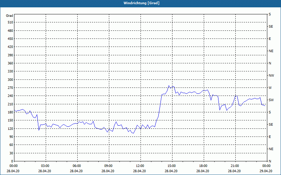The image size is (281, 175).
Task: Pick the 270 label on the y-axis
Action: tap(11, 88)
